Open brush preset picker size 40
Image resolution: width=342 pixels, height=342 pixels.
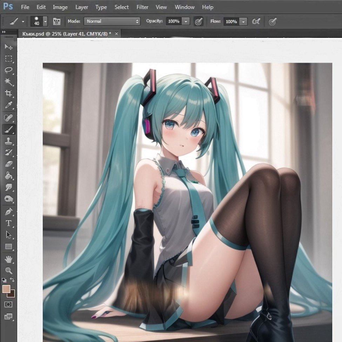pos(39,21)
